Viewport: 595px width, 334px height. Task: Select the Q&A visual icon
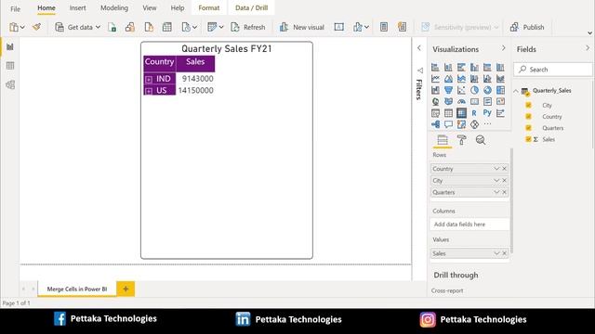point(448,124)
